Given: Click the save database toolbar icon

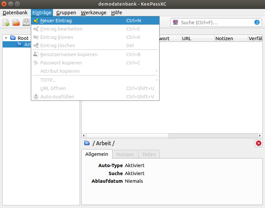Looking at the screenshot, I should click(26, 23).
